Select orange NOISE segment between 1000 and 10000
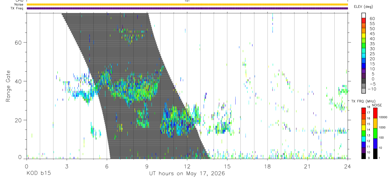This screenshot has height=180, width=391. coord(375,123)
